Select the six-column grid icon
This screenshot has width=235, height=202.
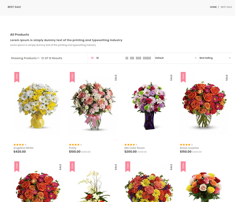(147, 58)
